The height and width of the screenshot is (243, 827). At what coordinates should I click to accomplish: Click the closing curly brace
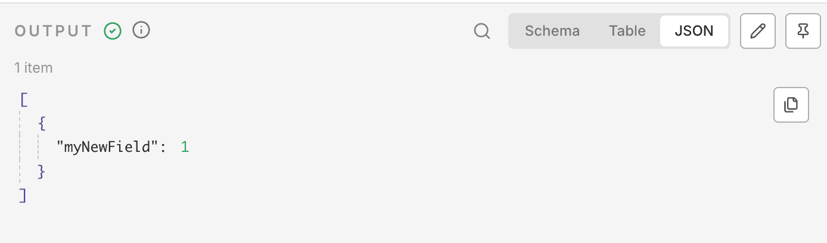pos(42,171)
